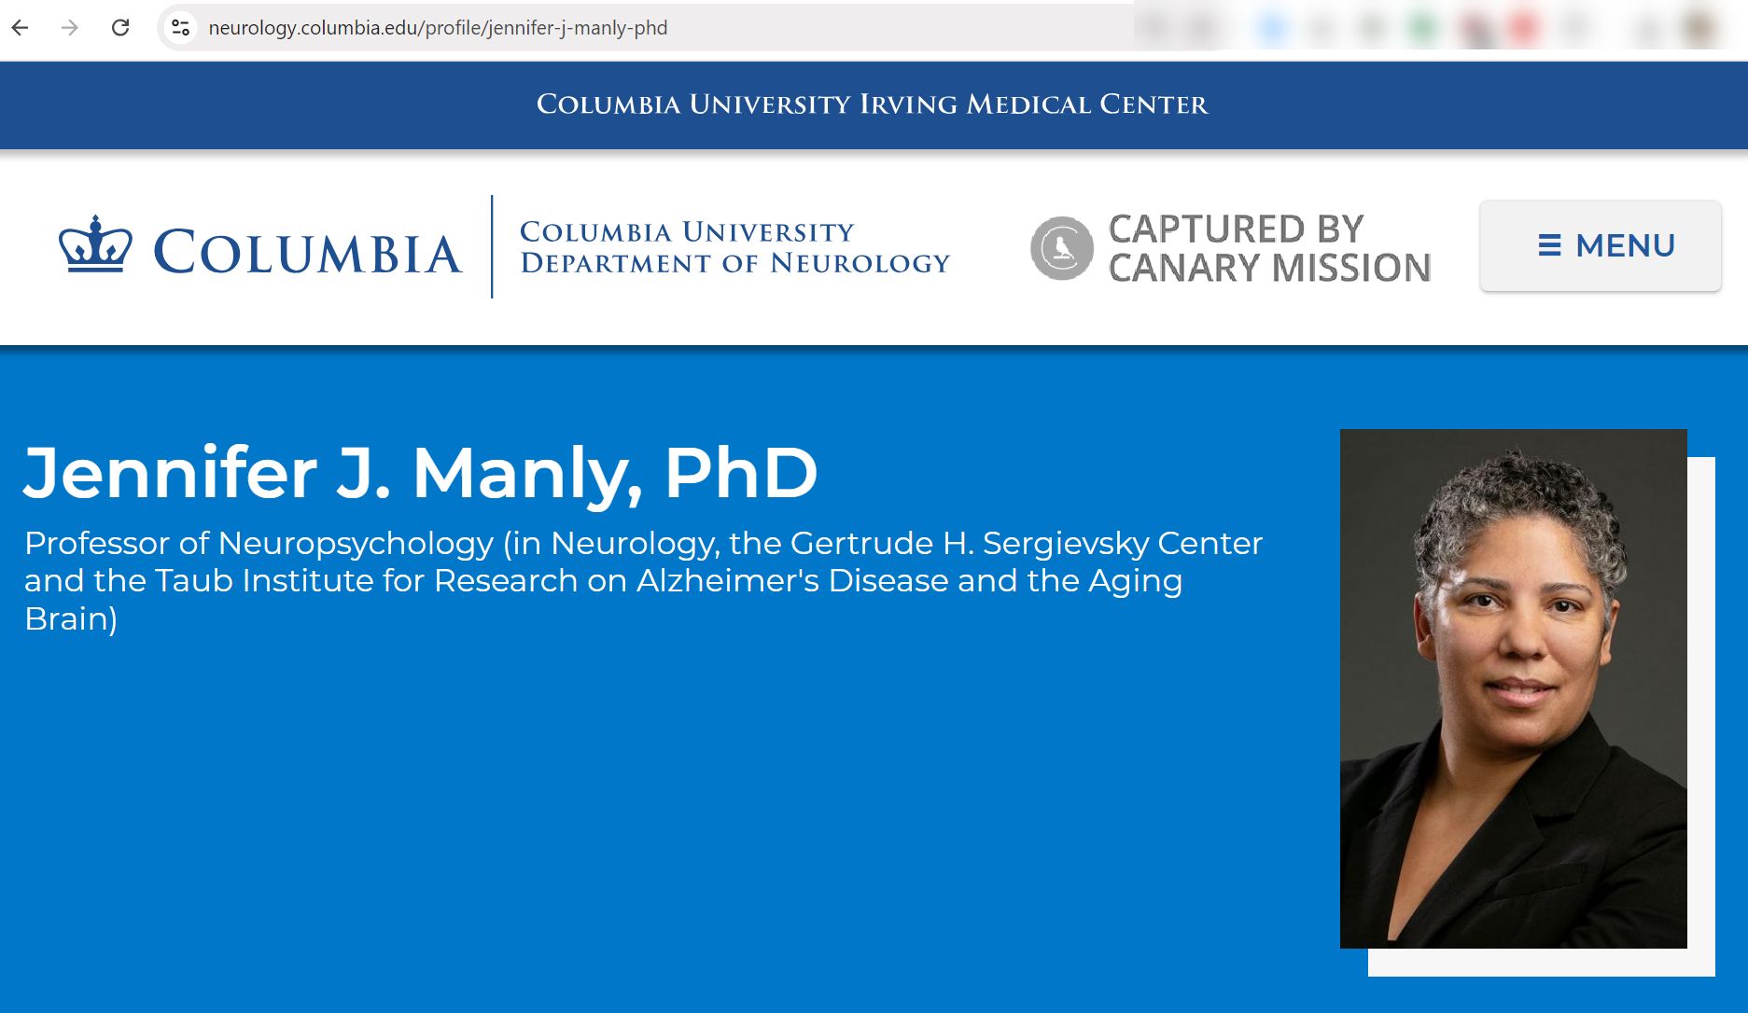Expand the MENU navigation label
The height and width of the screenshot is (1013, 1748).
tap(1625, 245)
